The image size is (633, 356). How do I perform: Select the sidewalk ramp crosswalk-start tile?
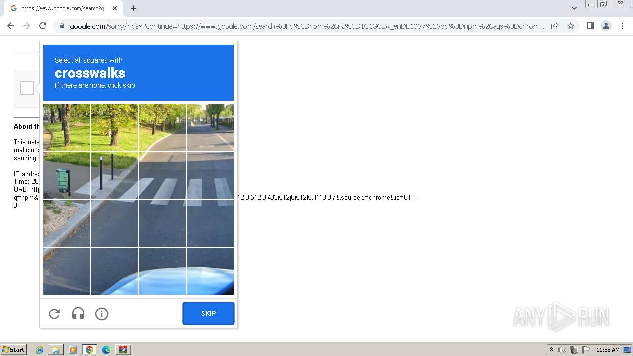pyautogui.click(x=114, y=176)
